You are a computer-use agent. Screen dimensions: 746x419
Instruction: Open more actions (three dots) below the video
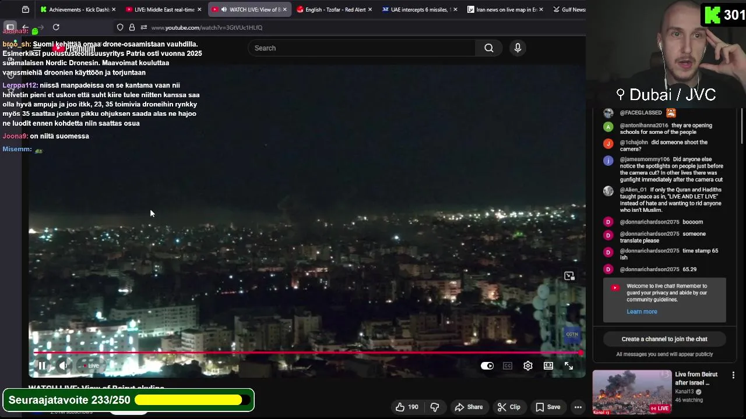click(x=578, y=407)
